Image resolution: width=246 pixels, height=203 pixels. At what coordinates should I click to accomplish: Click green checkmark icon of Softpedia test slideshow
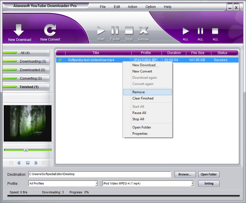[x=60, y=60]
